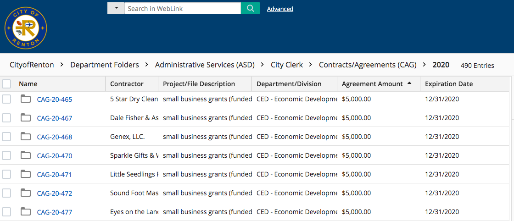Click folder icon beside CAG-20-470

[26, 155]
